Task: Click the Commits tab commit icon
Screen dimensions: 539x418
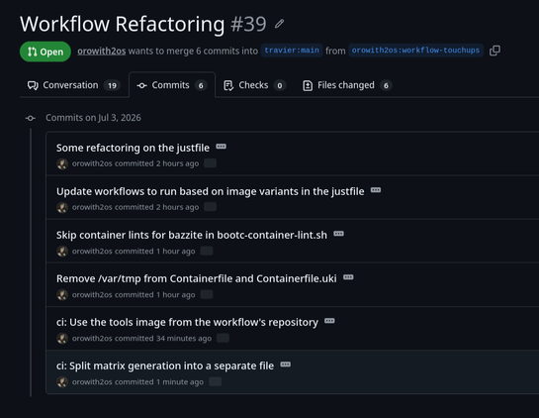Action: 142,86
